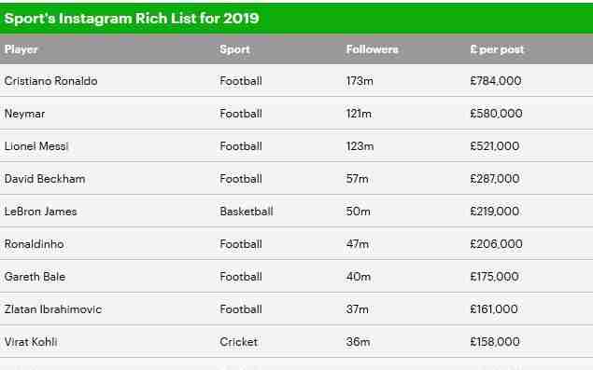Click the Sport column header
The image size is (593, 370).
pyautogui.click(x=234, y=49)
